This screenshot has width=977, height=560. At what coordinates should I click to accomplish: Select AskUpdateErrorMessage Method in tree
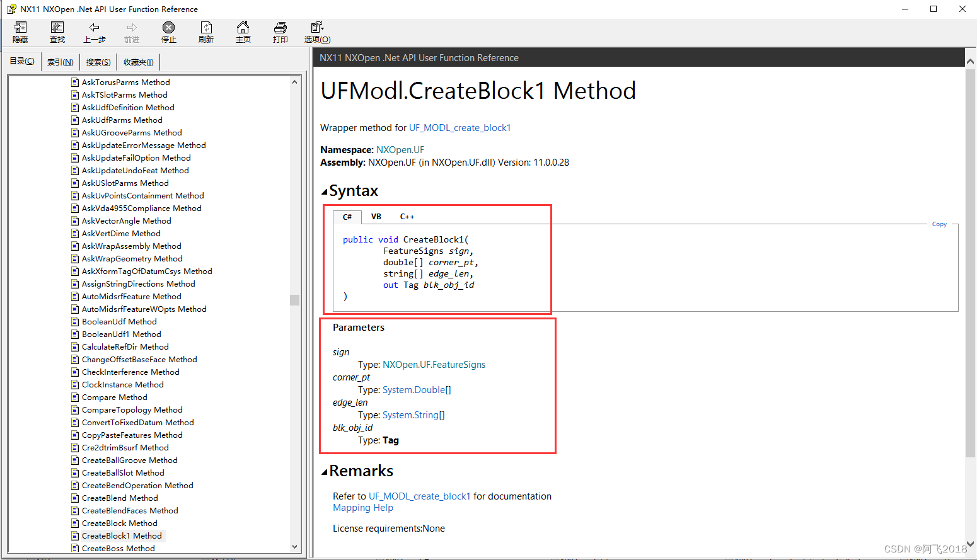point(144,146)
